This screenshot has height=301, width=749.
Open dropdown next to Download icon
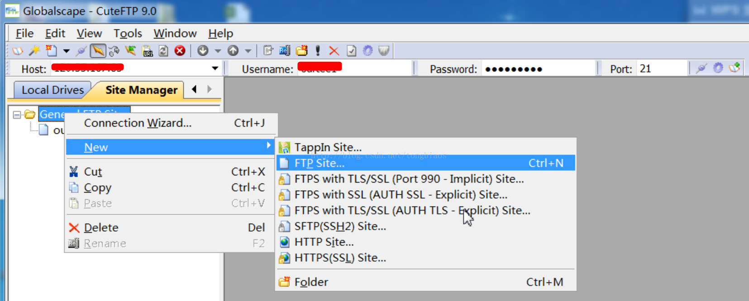coord(218,51)
